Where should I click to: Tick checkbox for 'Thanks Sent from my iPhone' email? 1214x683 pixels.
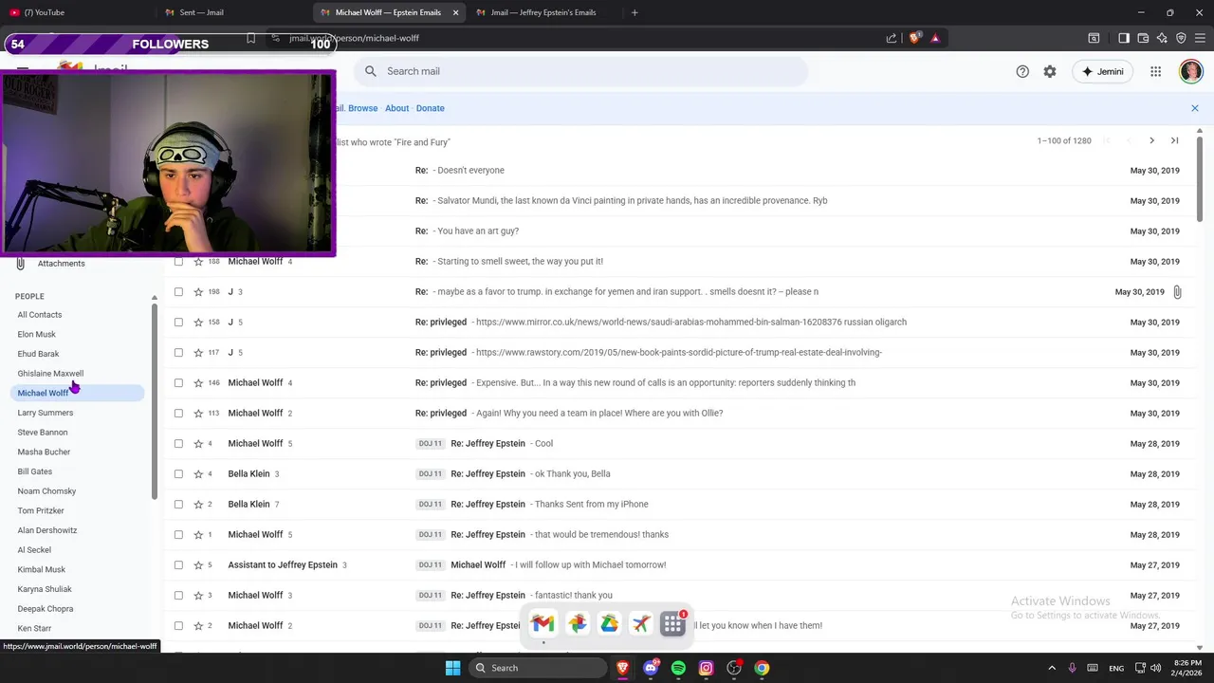(x=178, y=504)
